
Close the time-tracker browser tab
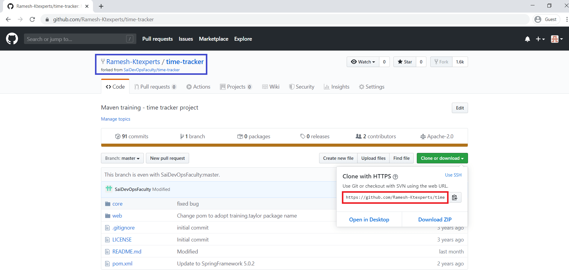pos(87,6)
